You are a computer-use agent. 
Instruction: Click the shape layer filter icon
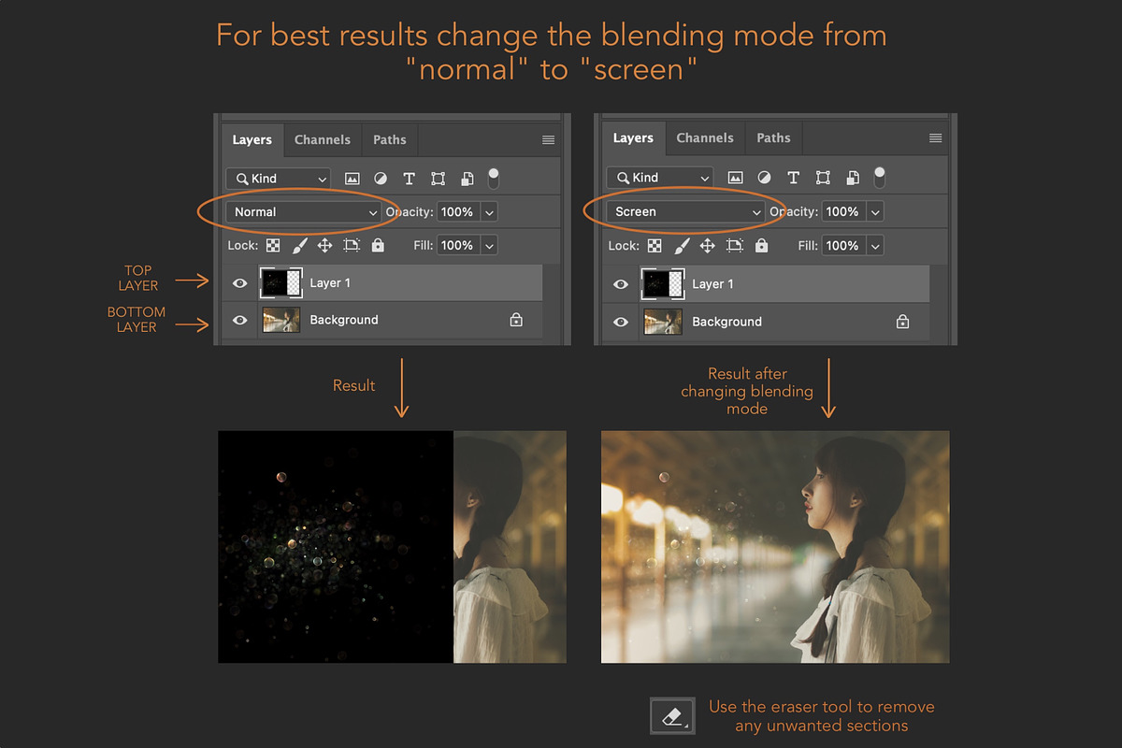pos(438,178)
